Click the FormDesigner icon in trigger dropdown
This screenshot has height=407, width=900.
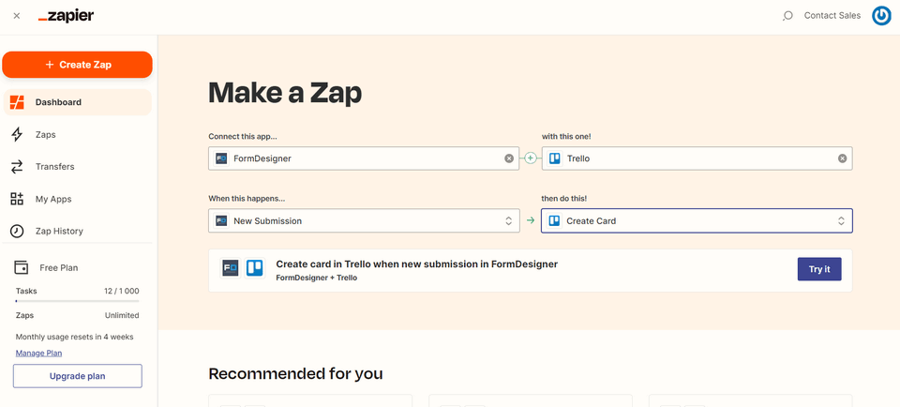tap(221, 220)
